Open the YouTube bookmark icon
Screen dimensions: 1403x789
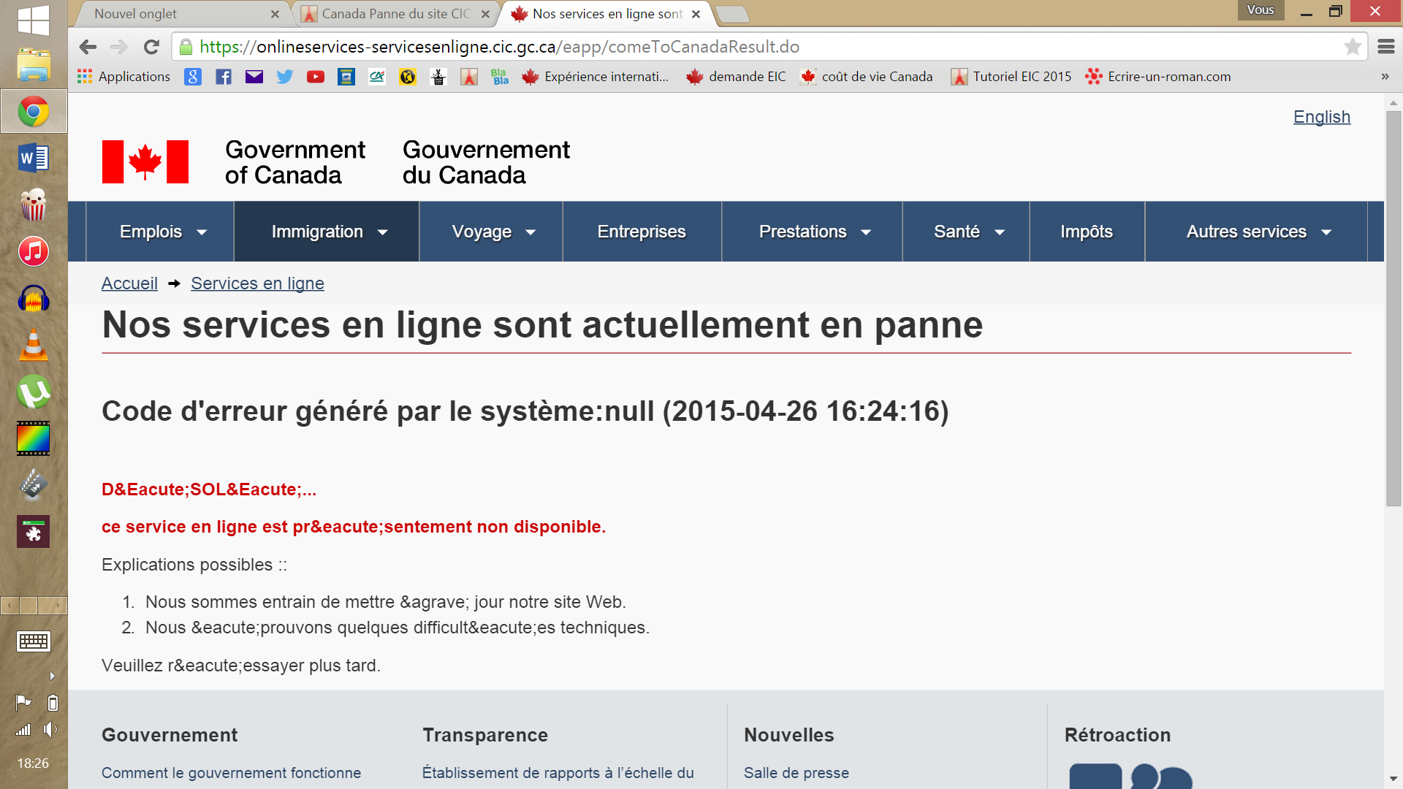[x=315, y=77]
